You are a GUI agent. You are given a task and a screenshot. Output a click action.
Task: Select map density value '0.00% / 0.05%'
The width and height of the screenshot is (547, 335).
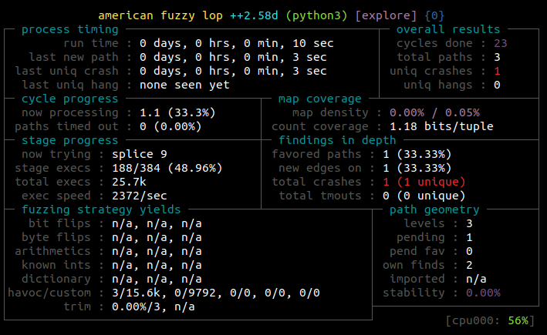pyautogui.click(x=434, y=113)
